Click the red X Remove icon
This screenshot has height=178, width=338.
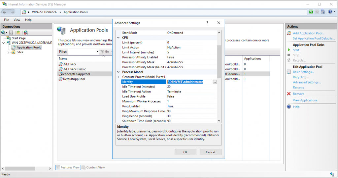tap(289, 94)
